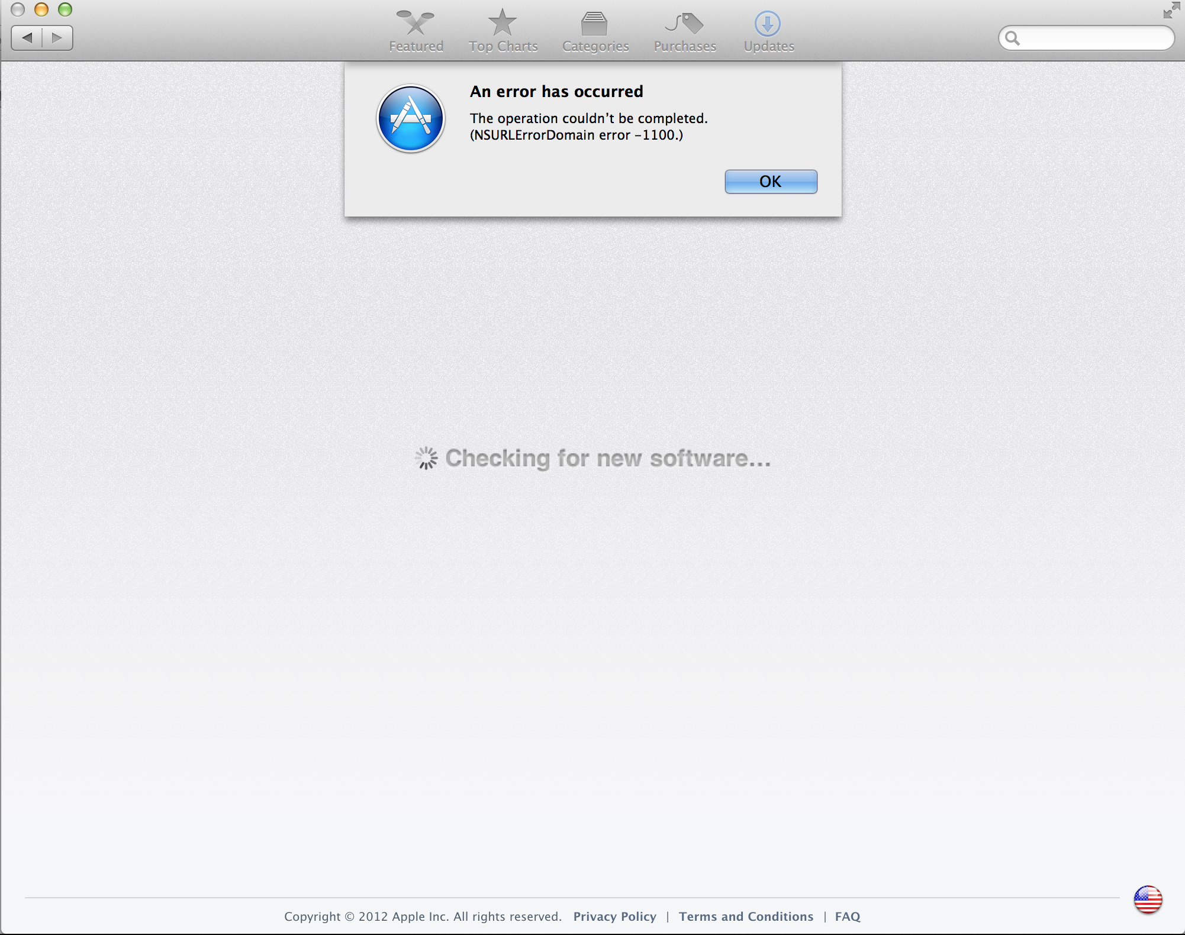This screenshot has width=1185, height=935.
Task: Open the Top Charts star icon
Action: tap(503, 24)
